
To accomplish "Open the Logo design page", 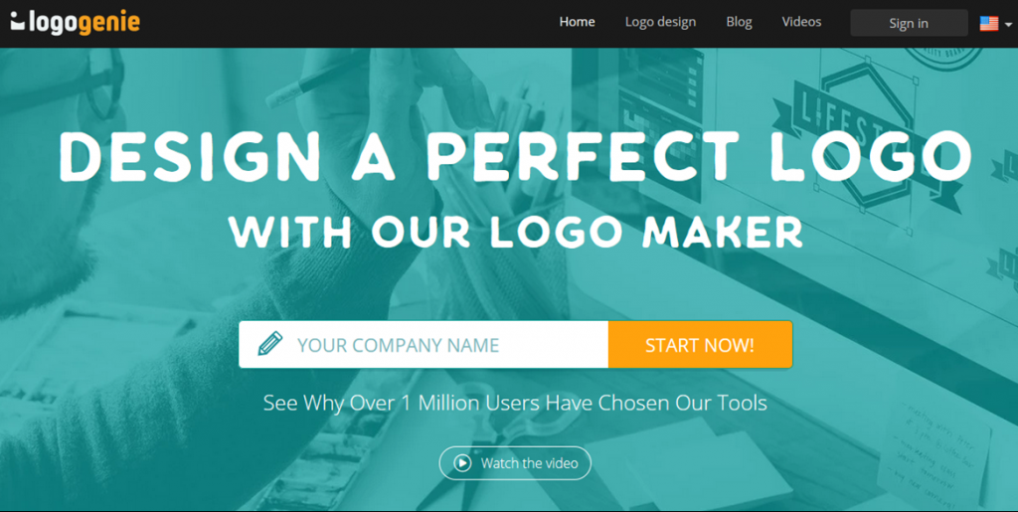I will click(660, 22).
